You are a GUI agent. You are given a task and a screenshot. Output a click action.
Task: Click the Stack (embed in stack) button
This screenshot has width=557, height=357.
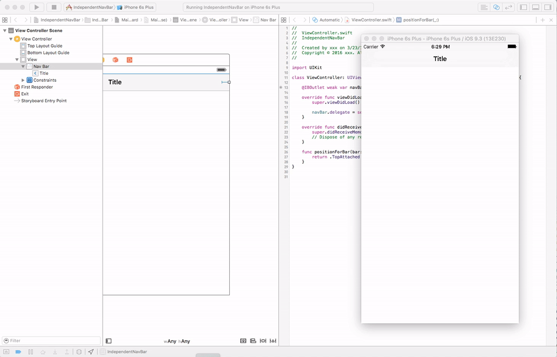click(243, 341)
